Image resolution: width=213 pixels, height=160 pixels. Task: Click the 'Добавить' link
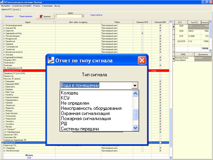click(9, 16)
